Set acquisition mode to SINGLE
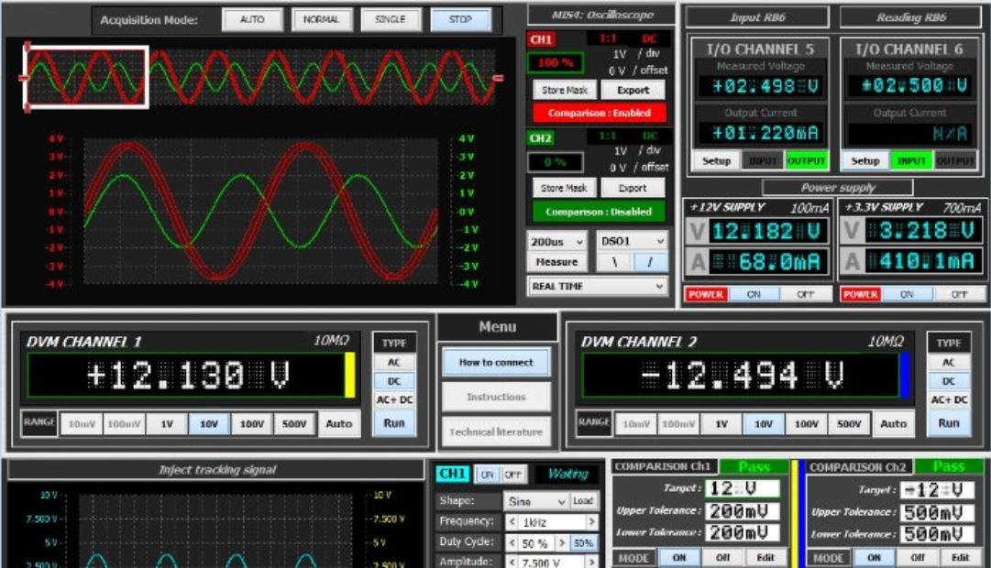The height and width of the screenshot is (568, 991). coord(390,19)
